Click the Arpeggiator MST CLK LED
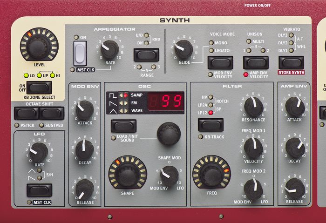The height and width of the screenshot is (223, 326). click(x=72, y=70)
